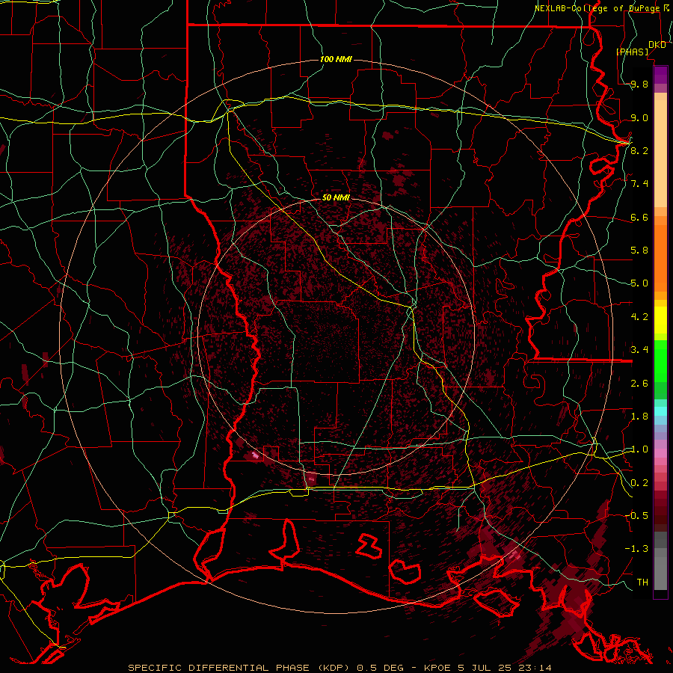Image resolution: width=673 pixels, height=673 pixels.
Task: Click the bright pink echo on the 50 NMI ring
Action: click(x=255, y=455)
